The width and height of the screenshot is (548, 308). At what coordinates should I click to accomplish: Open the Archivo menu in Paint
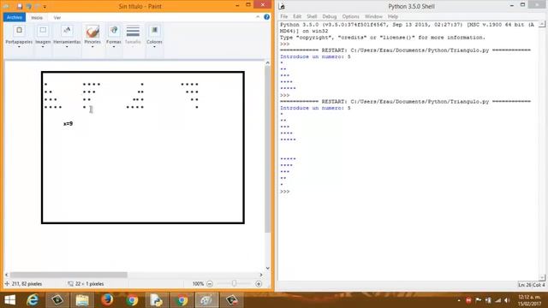click(15, 17)
